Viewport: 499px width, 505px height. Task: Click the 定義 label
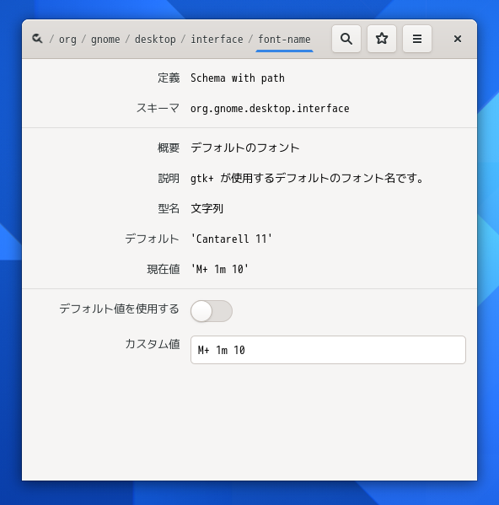click(x=169, y=78)
